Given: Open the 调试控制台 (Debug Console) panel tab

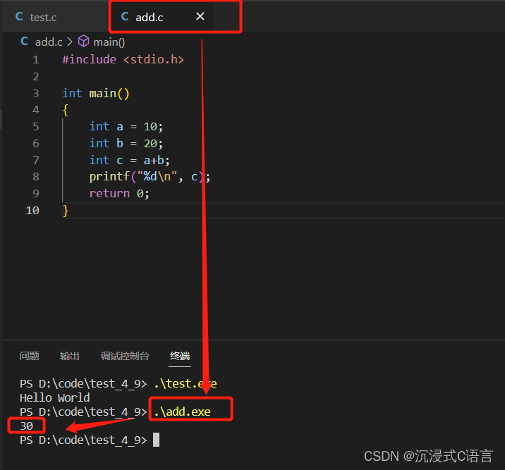Looking at the screenshot, I should point(125,356).
